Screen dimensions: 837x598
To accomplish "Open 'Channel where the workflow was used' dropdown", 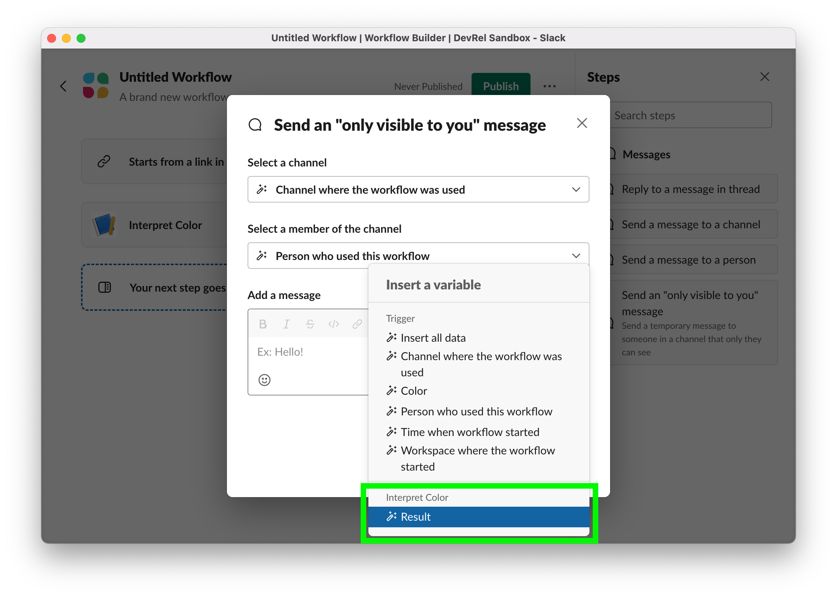I will (x=418, y=189).
